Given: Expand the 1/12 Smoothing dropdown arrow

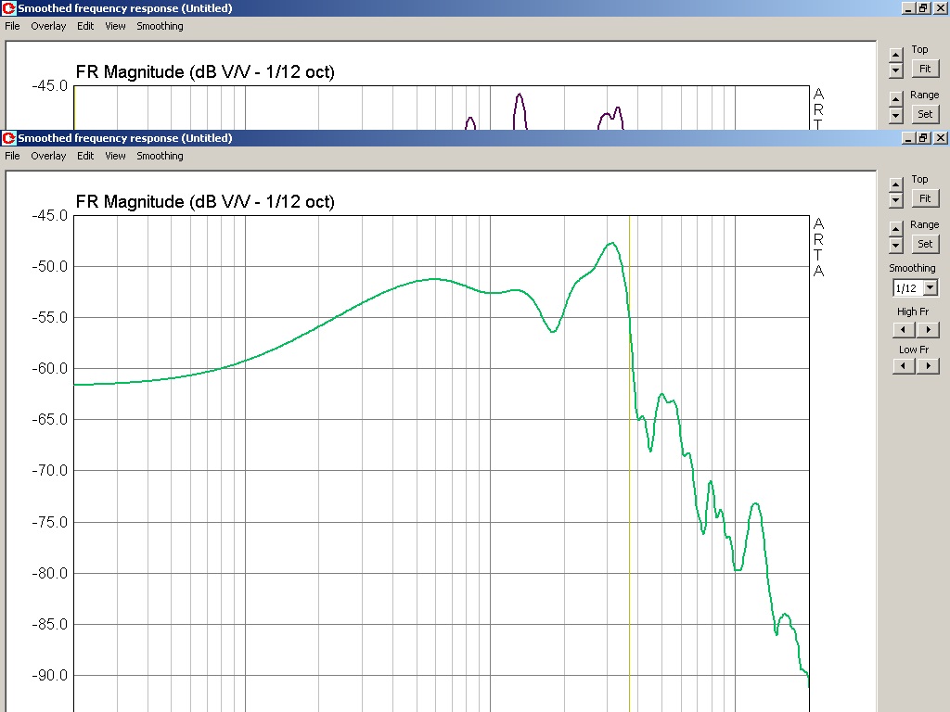Looking at the screenshot, I should pyautogui.click(x=930, y=288).
